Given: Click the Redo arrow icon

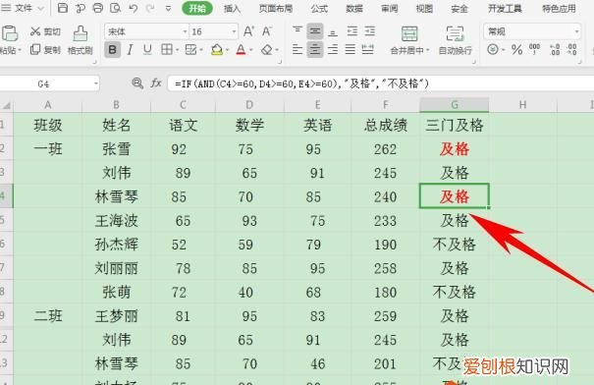Looking at the screenshot, I should coord(150,8).
